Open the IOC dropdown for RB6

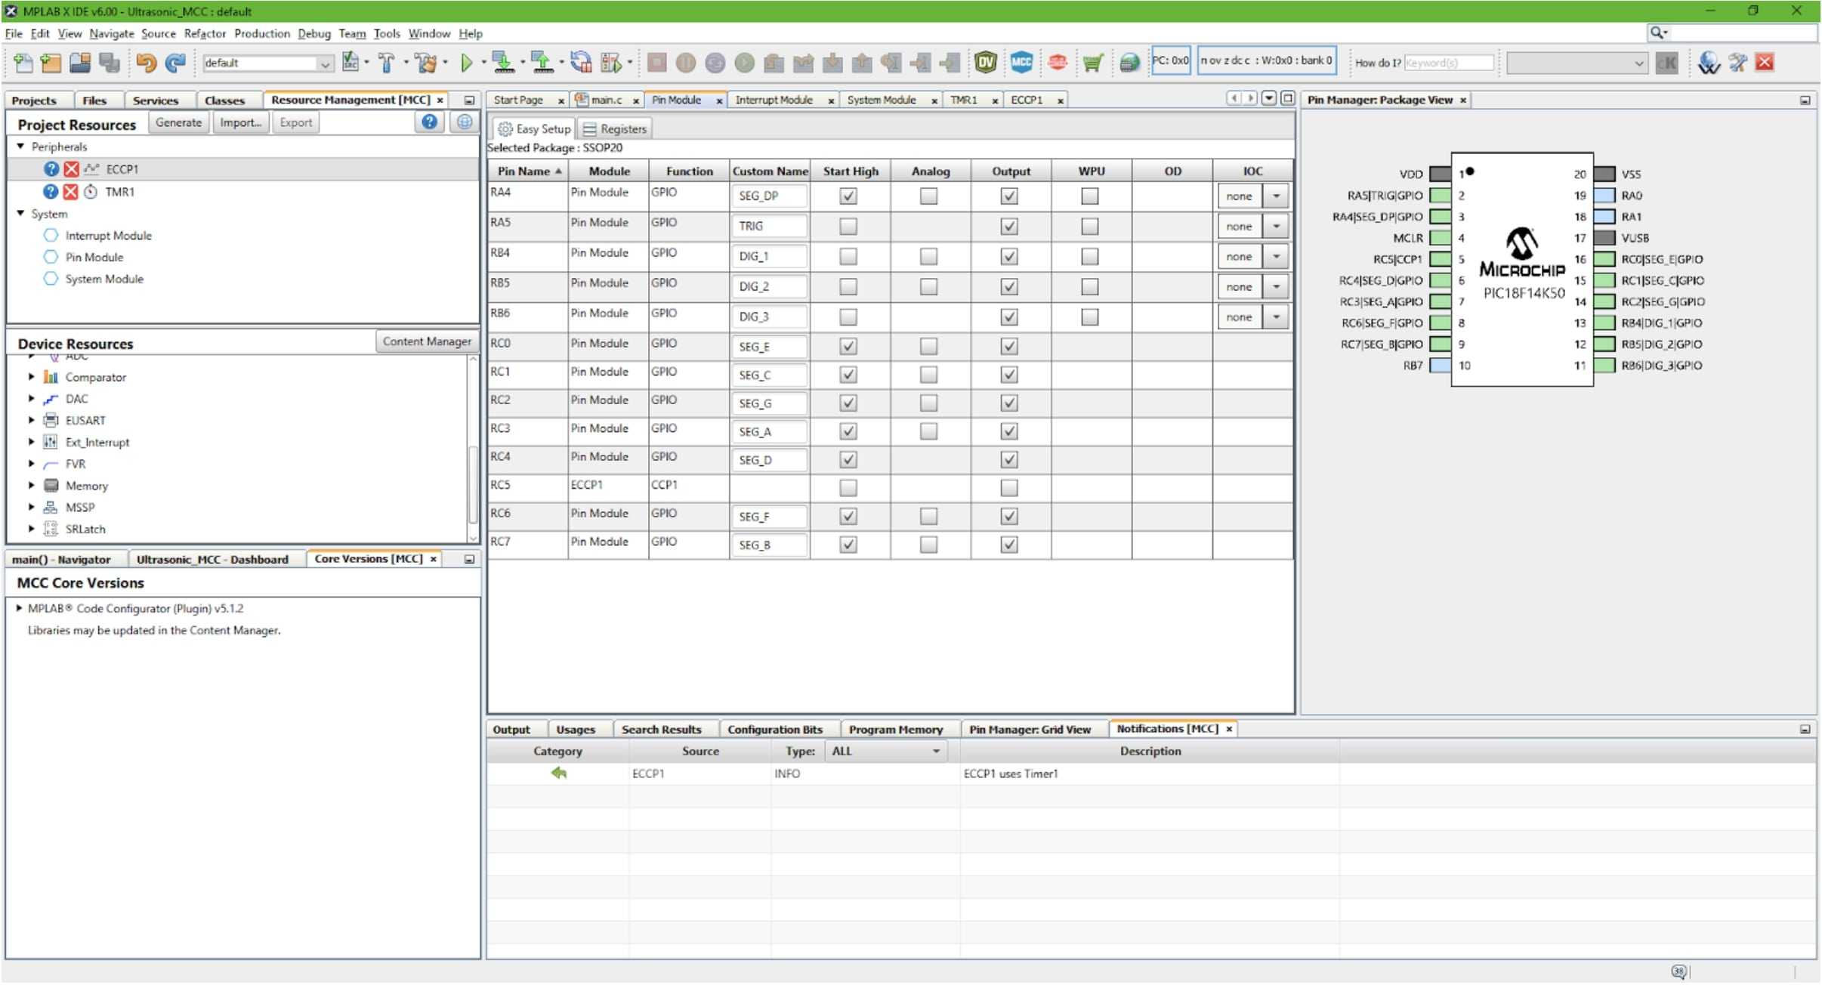[x=1276, y=317]
